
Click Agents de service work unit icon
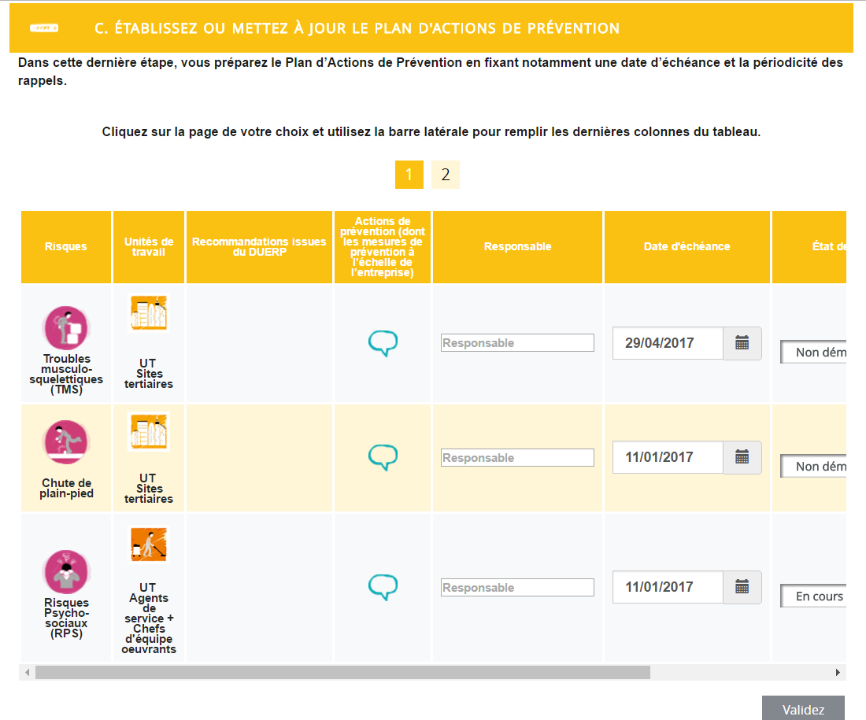pyautogui.click(x=149, y=544)
